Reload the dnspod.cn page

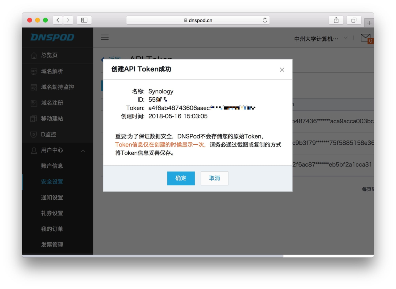point(265,20)
